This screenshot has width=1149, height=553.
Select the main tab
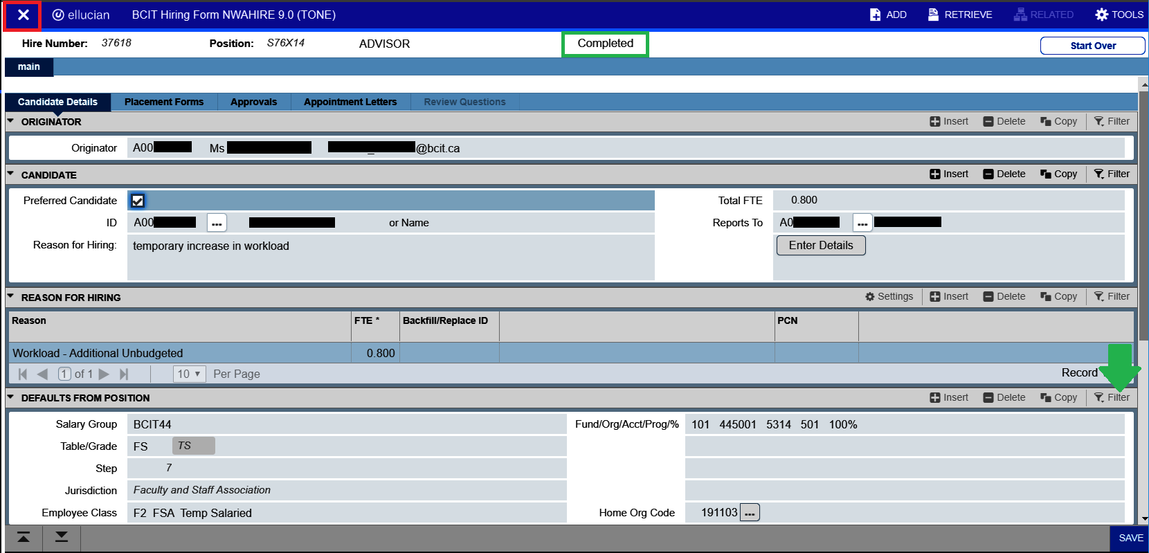coord(29,67)
